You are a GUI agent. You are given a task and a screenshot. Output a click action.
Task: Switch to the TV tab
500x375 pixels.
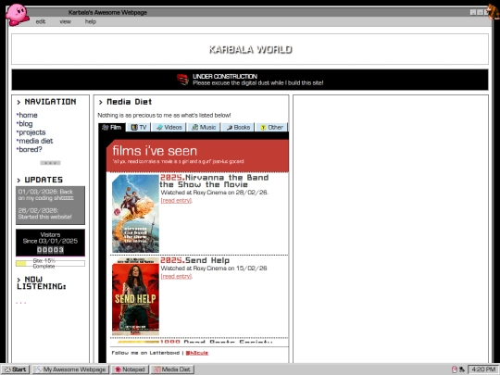pyautogui.click(x=139, y=127)
